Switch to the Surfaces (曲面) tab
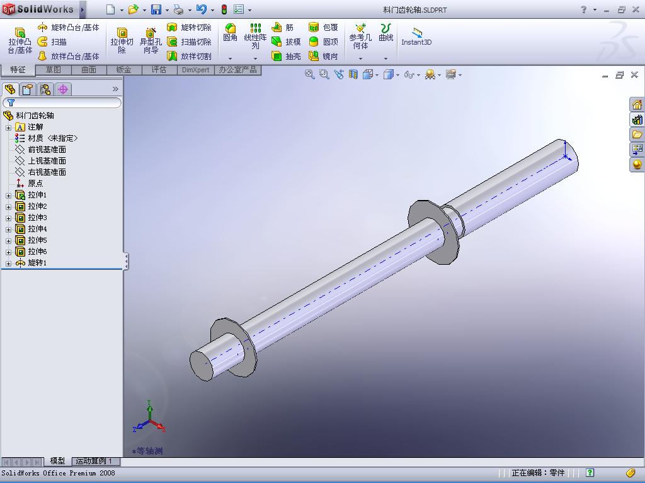This screenshot has height=483, width=645. (88, 70)
